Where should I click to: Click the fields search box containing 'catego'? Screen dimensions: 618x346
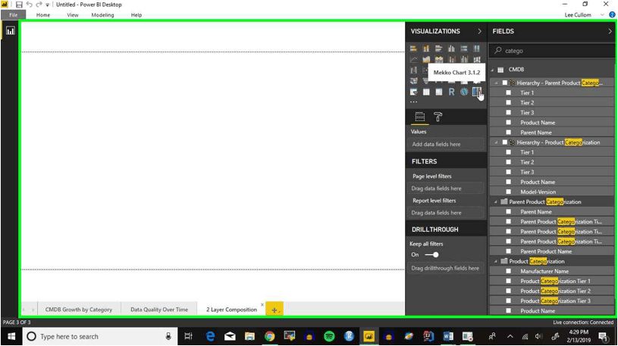coord(552,51)
